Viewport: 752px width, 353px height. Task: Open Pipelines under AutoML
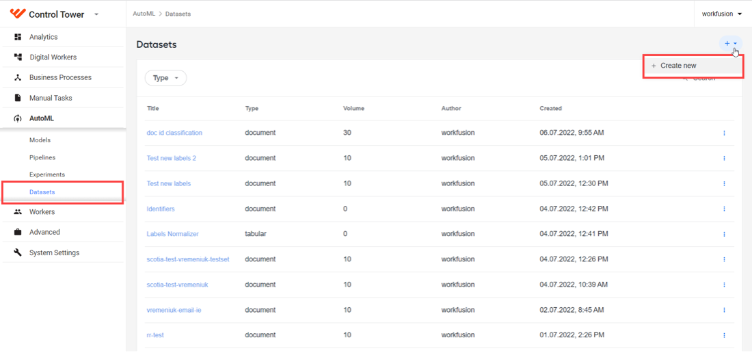coord(42,157)
